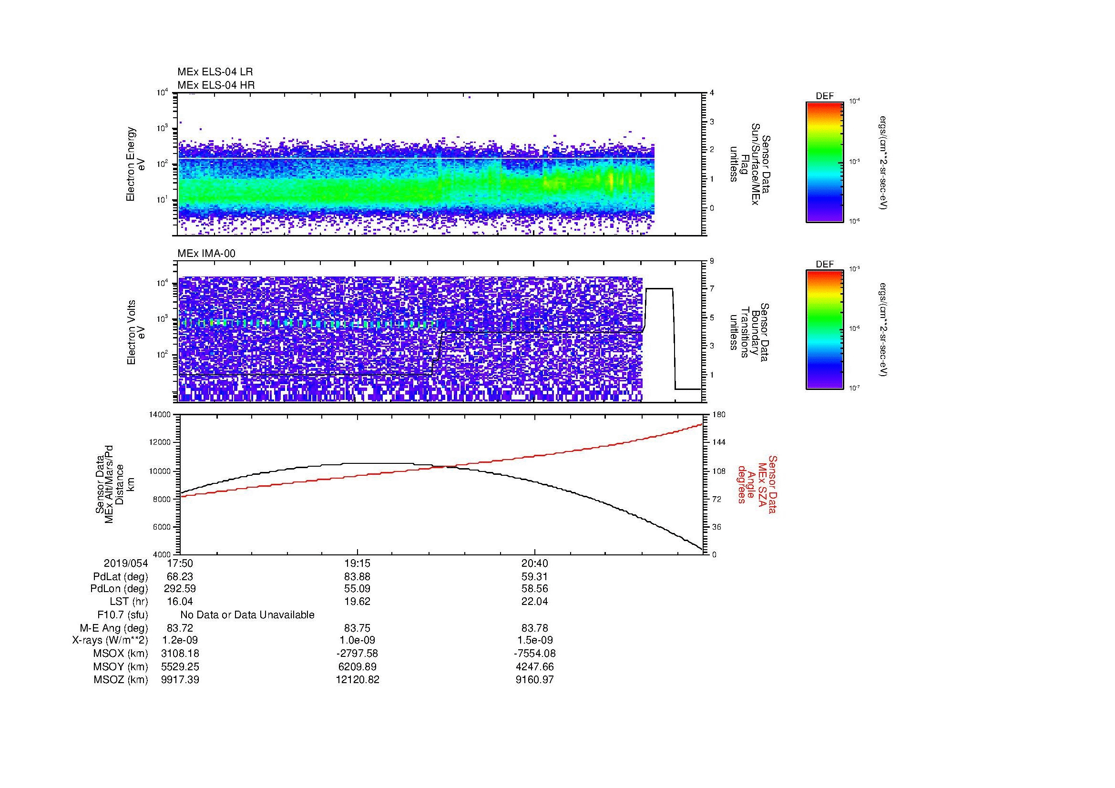Click the 'X-rays (W/m**2)' row label
Screen dimensions: 1115x788
point(110,640)
